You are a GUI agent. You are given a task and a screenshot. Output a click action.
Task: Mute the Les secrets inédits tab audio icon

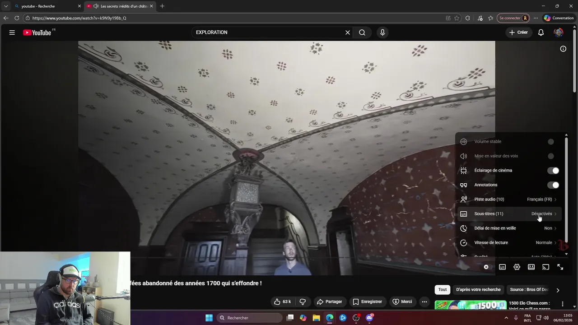pyautogui.click(x=96, y=6)
